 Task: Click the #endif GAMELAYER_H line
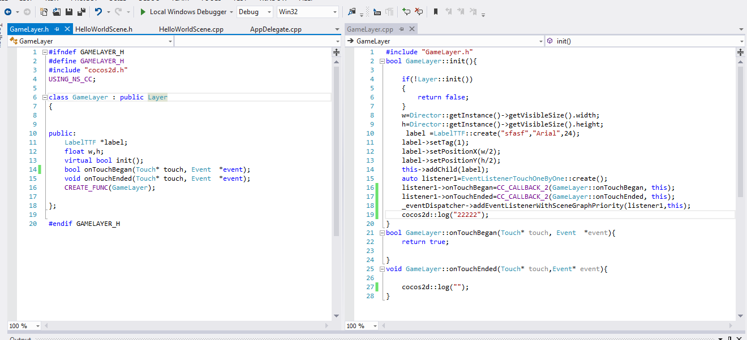pyautogui.click(x=84, y=224)
